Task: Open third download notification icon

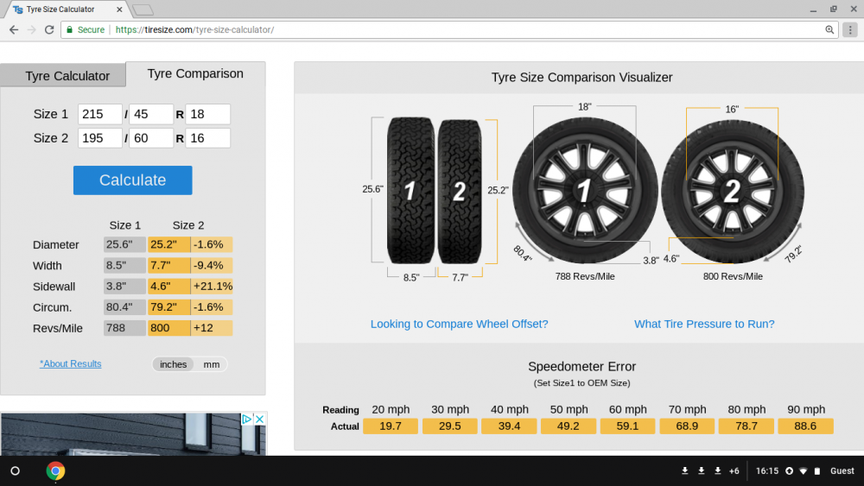Action: coord(717,471)
